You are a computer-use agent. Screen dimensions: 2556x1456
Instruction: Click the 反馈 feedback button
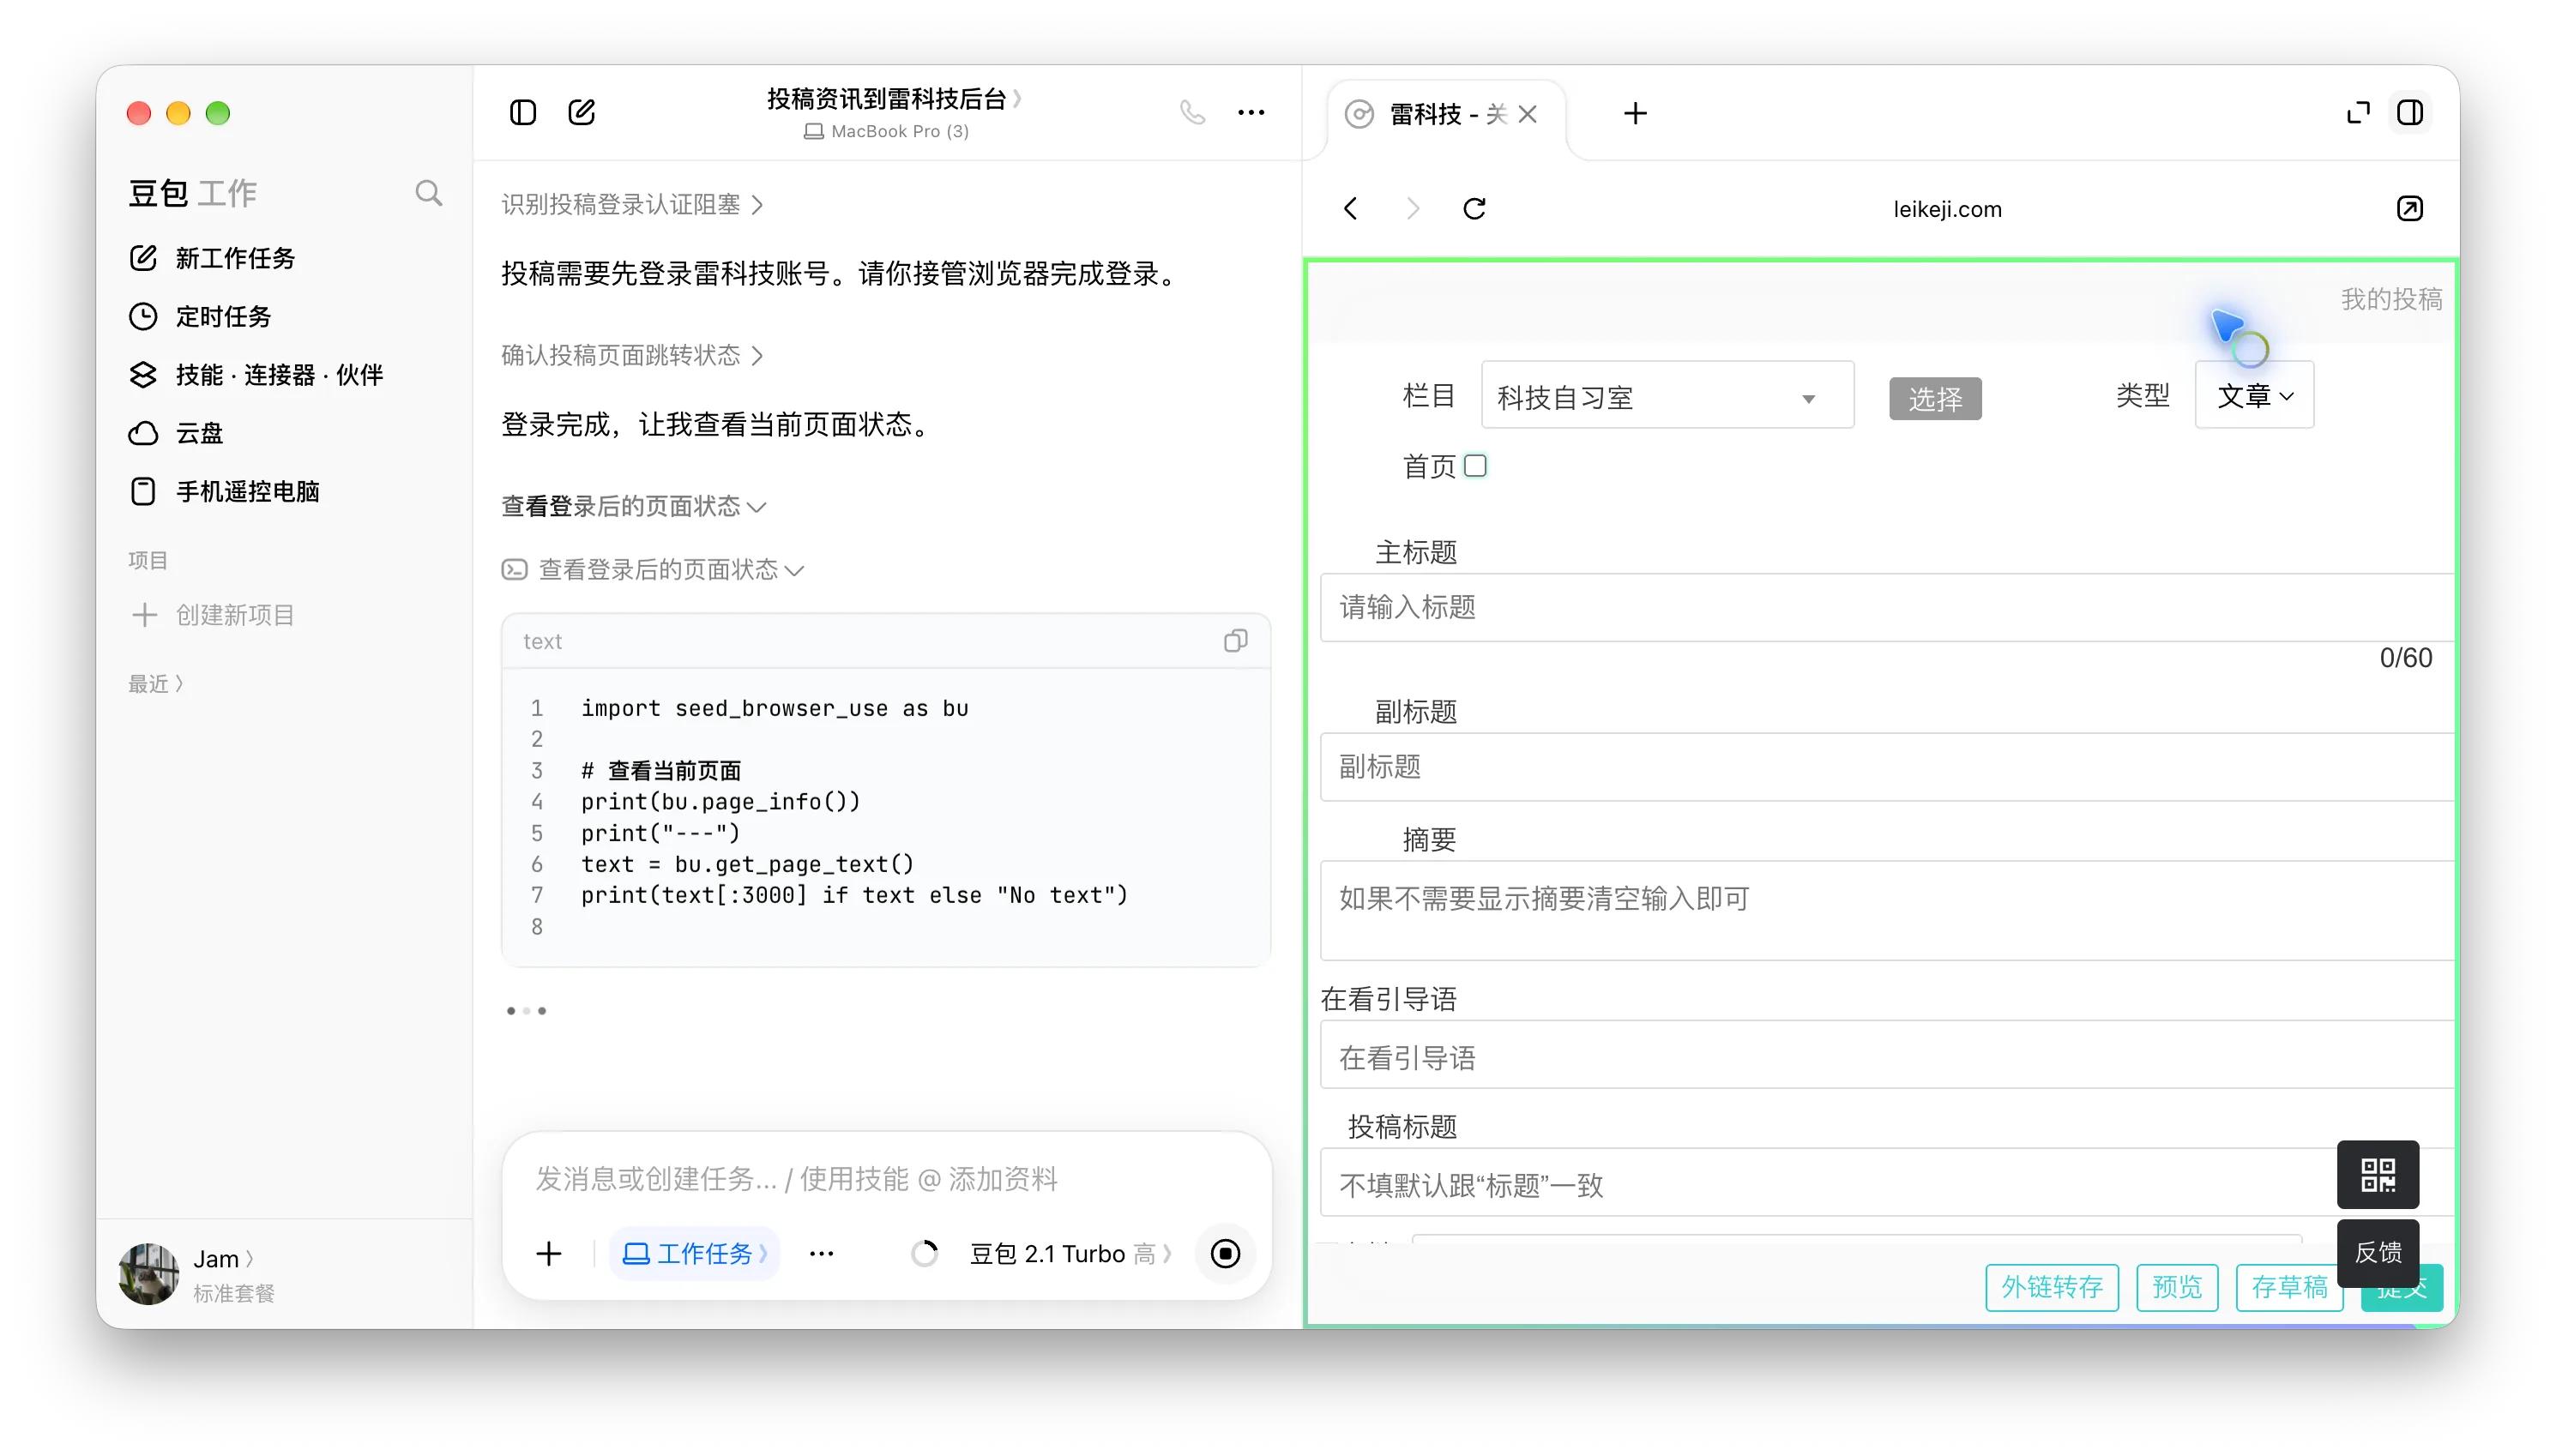(x=2378, y=1253)
